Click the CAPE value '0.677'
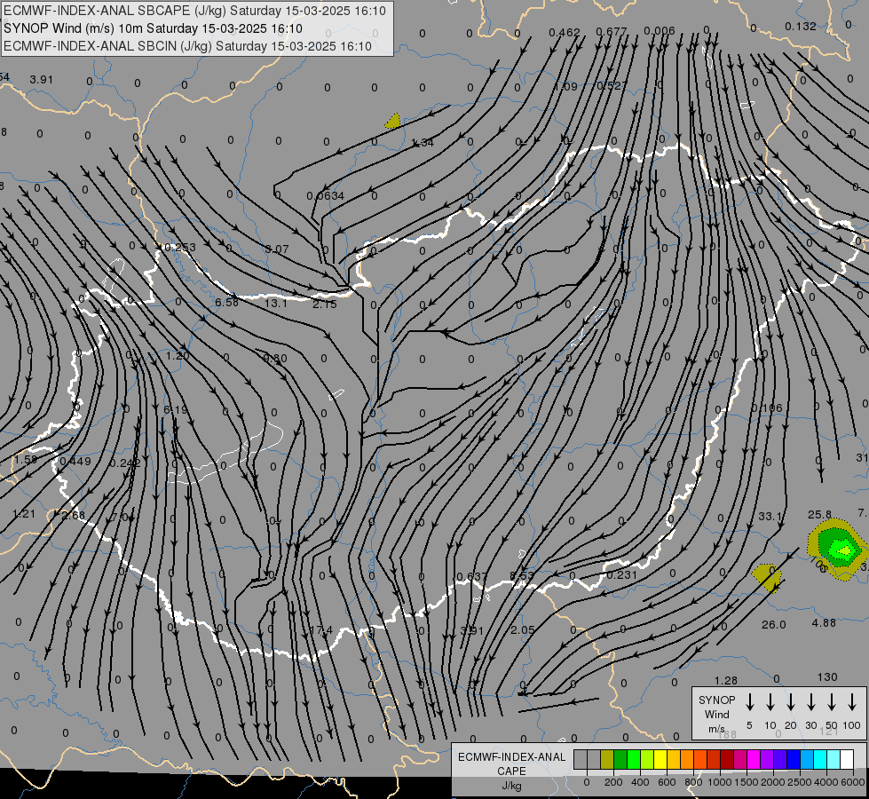869x799 pixels. tap(612, 32)
